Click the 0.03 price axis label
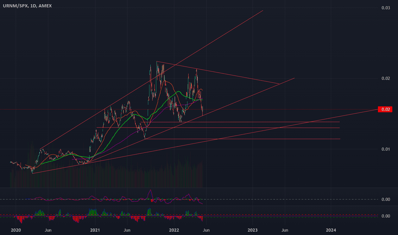 pyautogui.click(x=386, y=8)
